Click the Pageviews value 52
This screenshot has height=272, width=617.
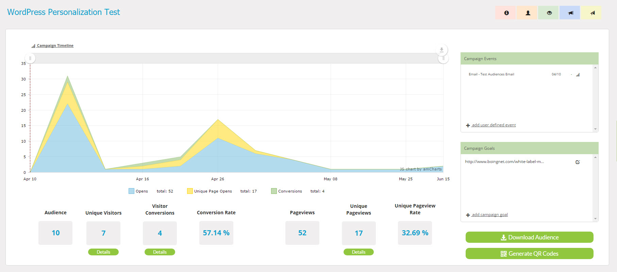[x=302, y=233]
